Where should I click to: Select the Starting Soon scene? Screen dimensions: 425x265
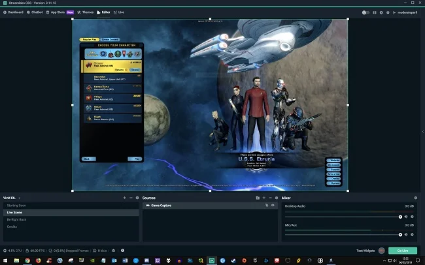point(71,206)
